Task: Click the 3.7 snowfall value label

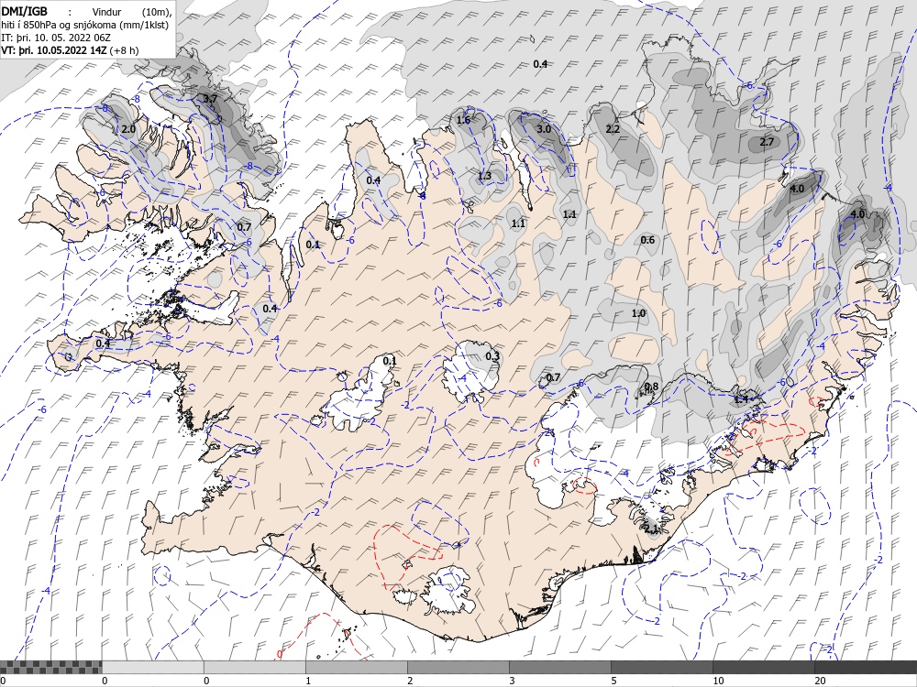Action: click(209, 99)
